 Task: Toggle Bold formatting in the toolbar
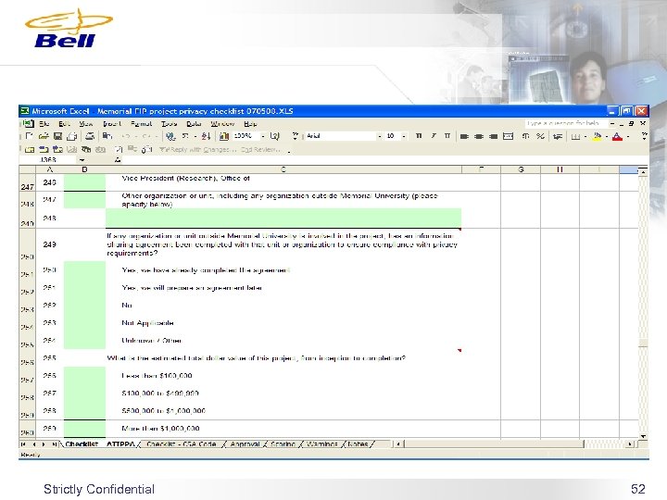tap(419, 136)
